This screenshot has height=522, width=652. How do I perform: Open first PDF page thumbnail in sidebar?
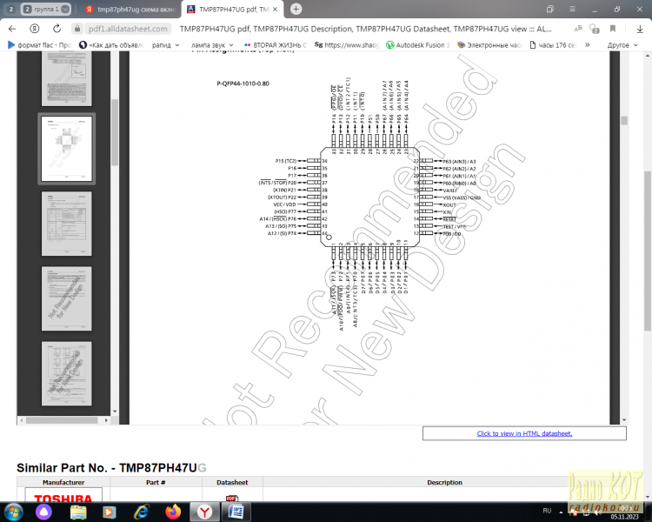coord(67,77)
